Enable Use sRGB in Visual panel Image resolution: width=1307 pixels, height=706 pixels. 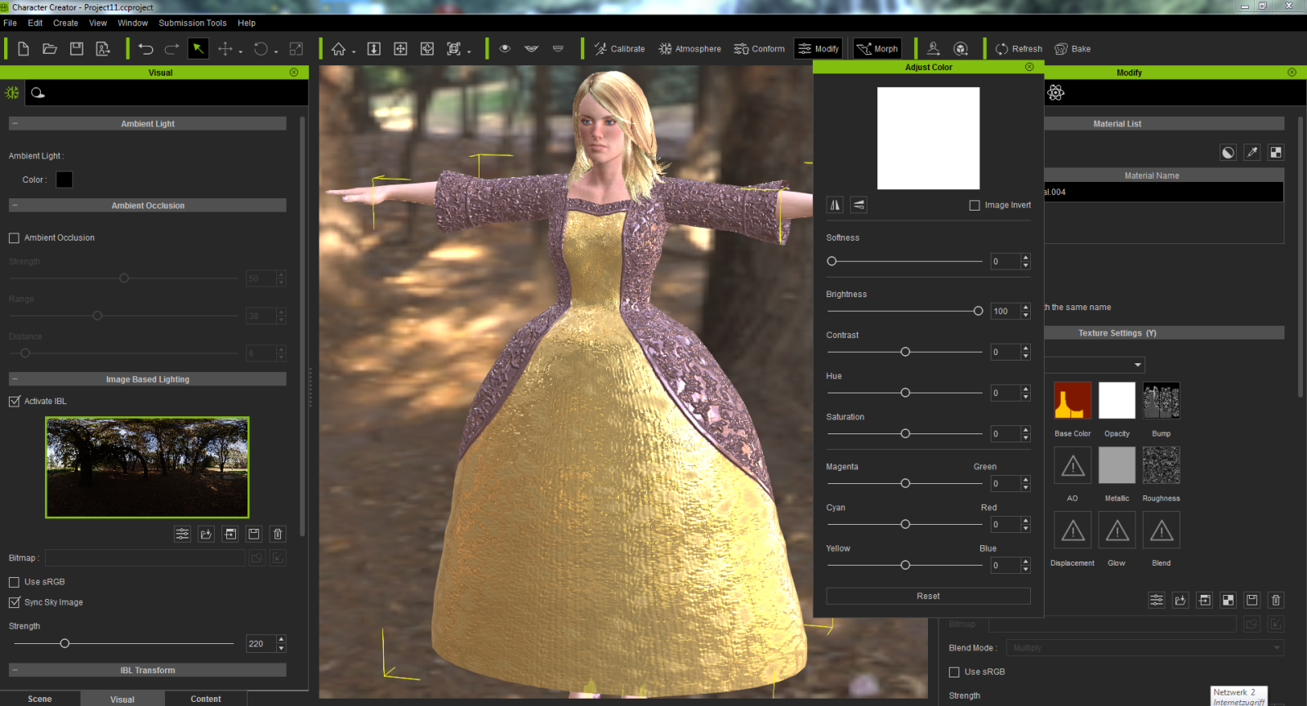tap(14, 582)
